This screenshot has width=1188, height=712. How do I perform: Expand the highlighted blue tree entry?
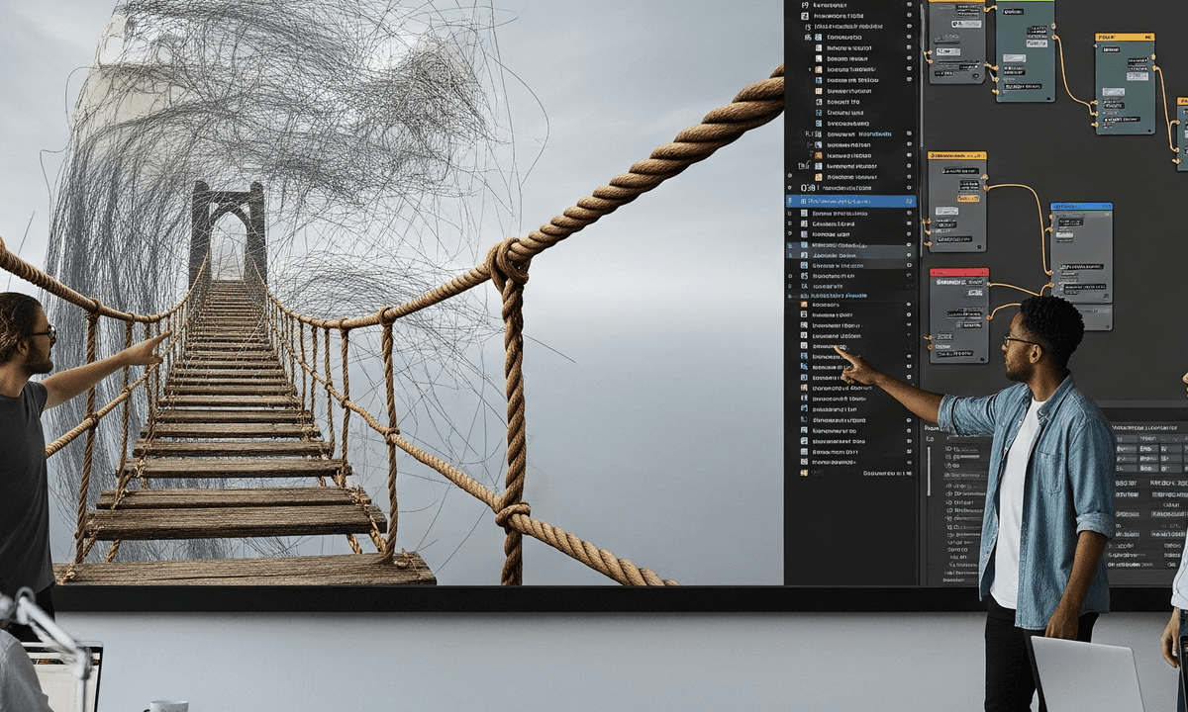[x=789, y=201]
